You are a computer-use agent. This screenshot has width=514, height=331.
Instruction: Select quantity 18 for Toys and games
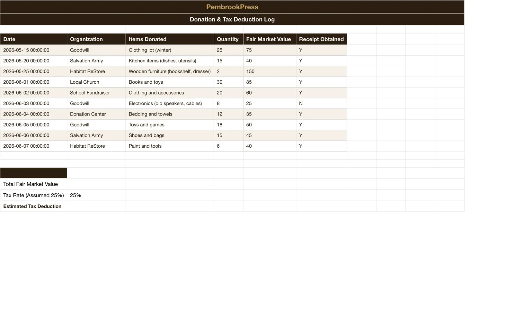[x=228, y=124]
